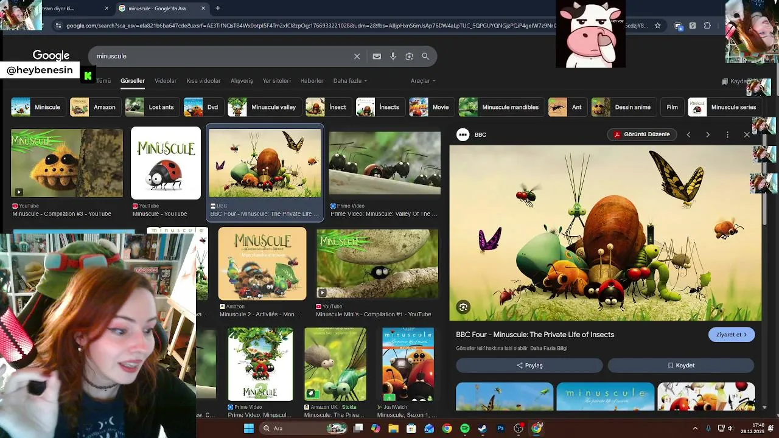
Task: Click the Ziyaret et button
Action: pyautogui.click(x=732, y=335)
